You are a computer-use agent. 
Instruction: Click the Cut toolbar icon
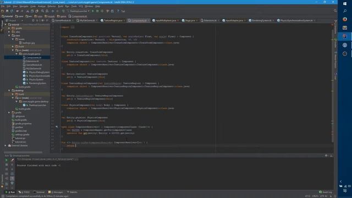pos(28,11)
